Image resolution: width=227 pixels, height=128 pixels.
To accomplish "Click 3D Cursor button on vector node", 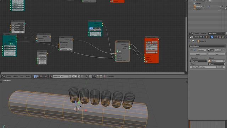I will pyautogui.click(x=42, y=56).
